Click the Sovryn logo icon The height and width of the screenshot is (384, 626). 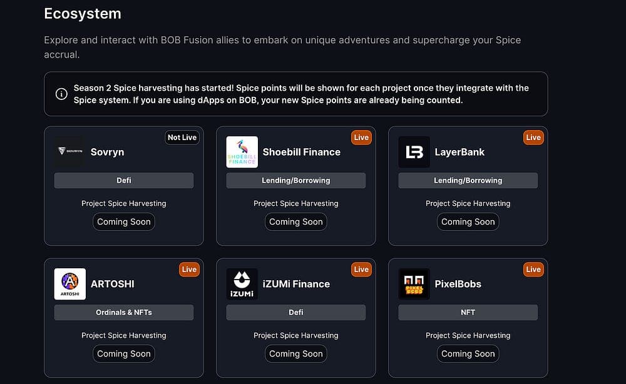(x=70, y=152)
